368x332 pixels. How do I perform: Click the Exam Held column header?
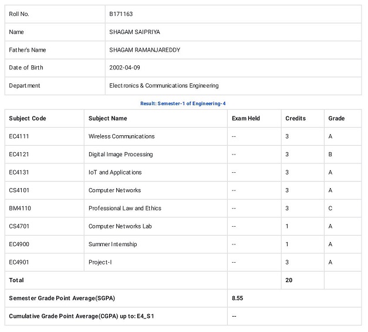(246, 119)
